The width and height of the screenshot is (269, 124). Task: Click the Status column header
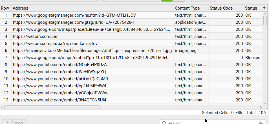pos(253,8)
